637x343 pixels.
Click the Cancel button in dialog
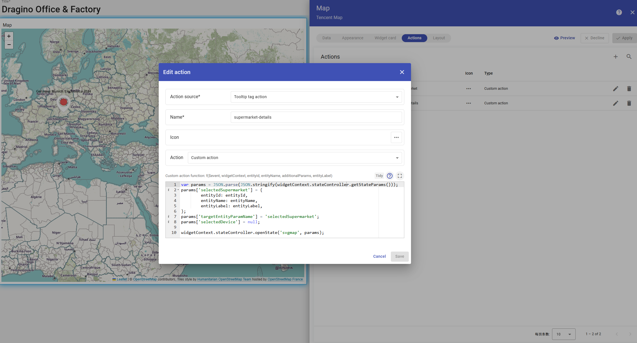(379, 256)
